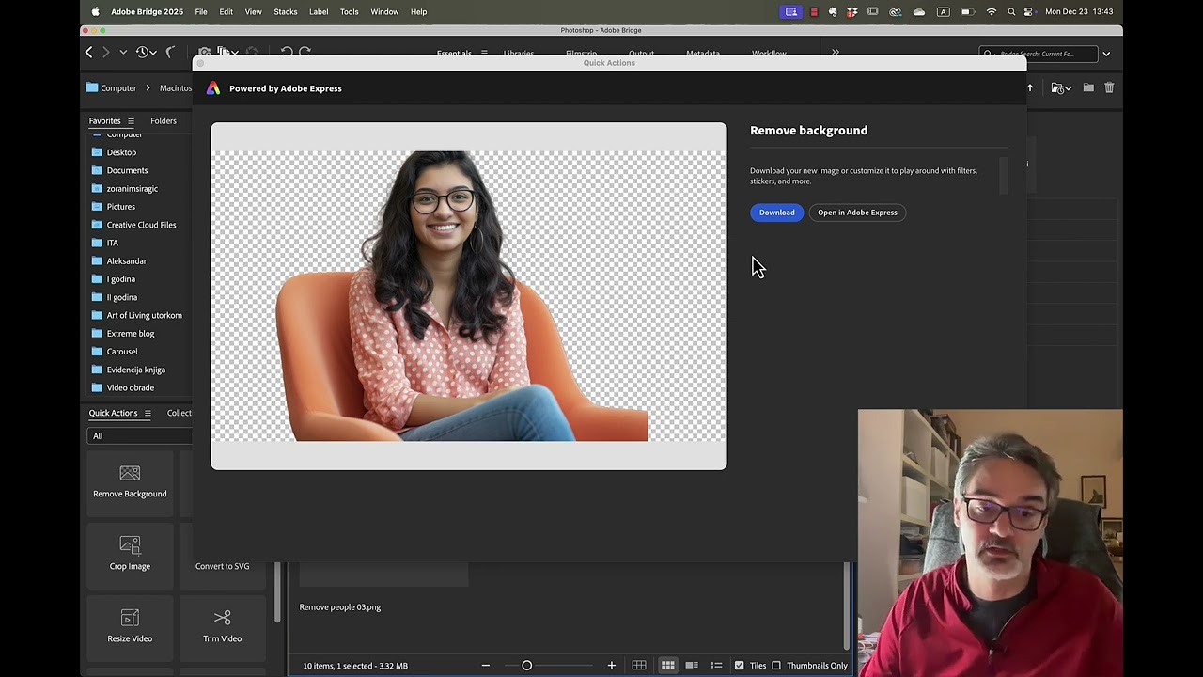Viewport: 1203px width, 677px height.
Task: Open the Favorites panel menu icon
Action: click(x=131, y=120)
